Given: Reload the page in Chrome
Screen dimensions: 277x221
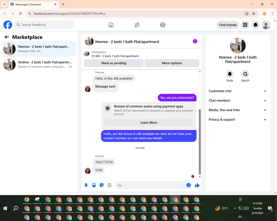Looking at the screenshot, I should (20, 13).
